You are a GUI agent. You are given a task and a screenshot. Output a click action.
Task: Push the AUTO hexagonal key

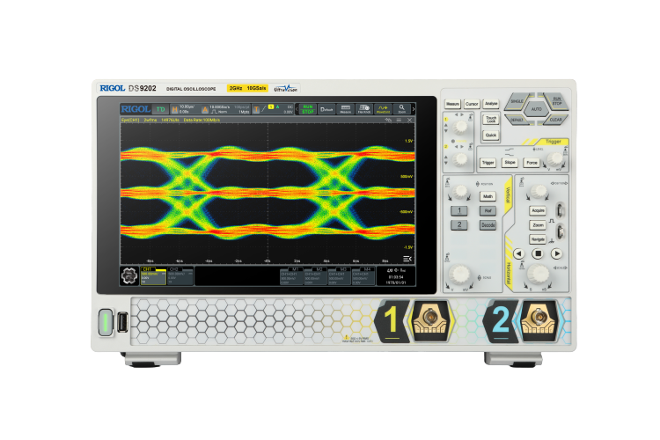pos(536,109)
